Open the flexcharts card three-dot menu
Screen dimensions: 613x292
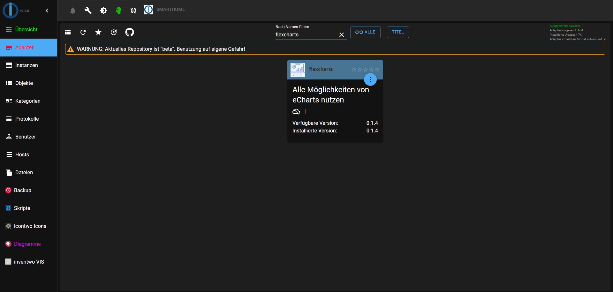[370, 79]
